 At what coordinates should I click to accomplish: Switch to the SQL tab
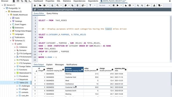tap(59, 1)
